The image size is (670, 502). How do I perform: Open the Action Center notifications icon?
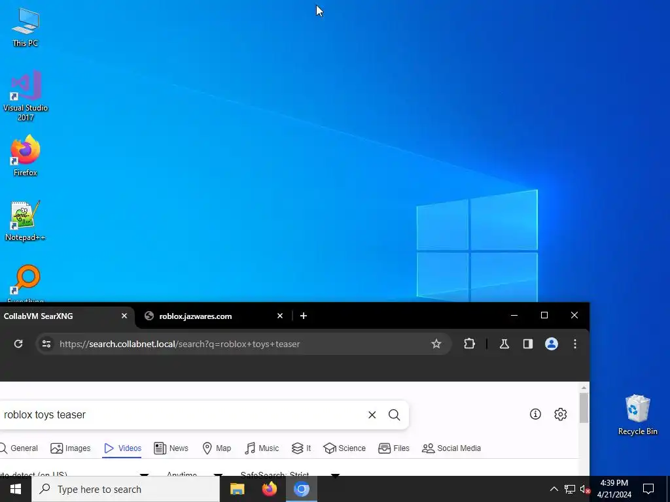coord(648,489)
